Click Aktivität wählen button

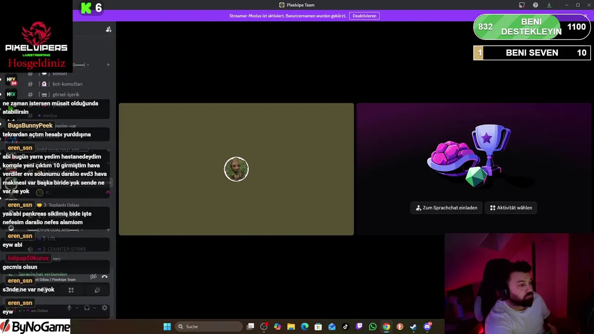click(511, 208)
